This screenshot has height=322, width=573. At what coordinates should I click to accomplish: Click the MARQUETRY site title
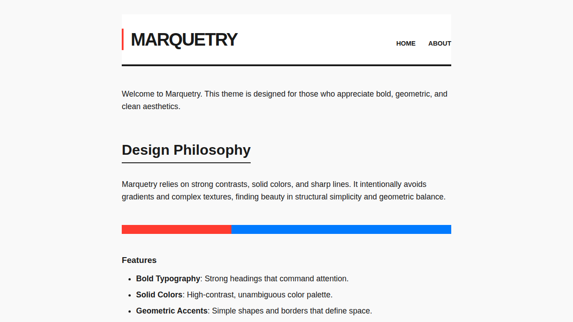[x=184, y=39]
